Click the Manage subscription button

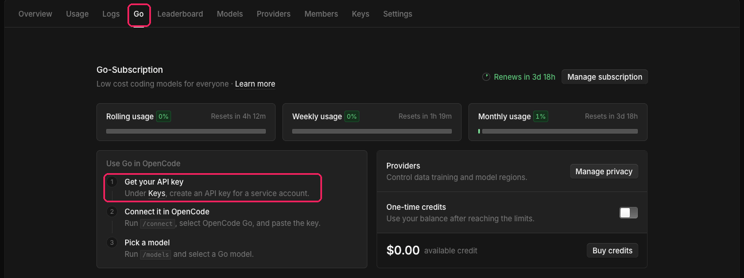[604, 77]
